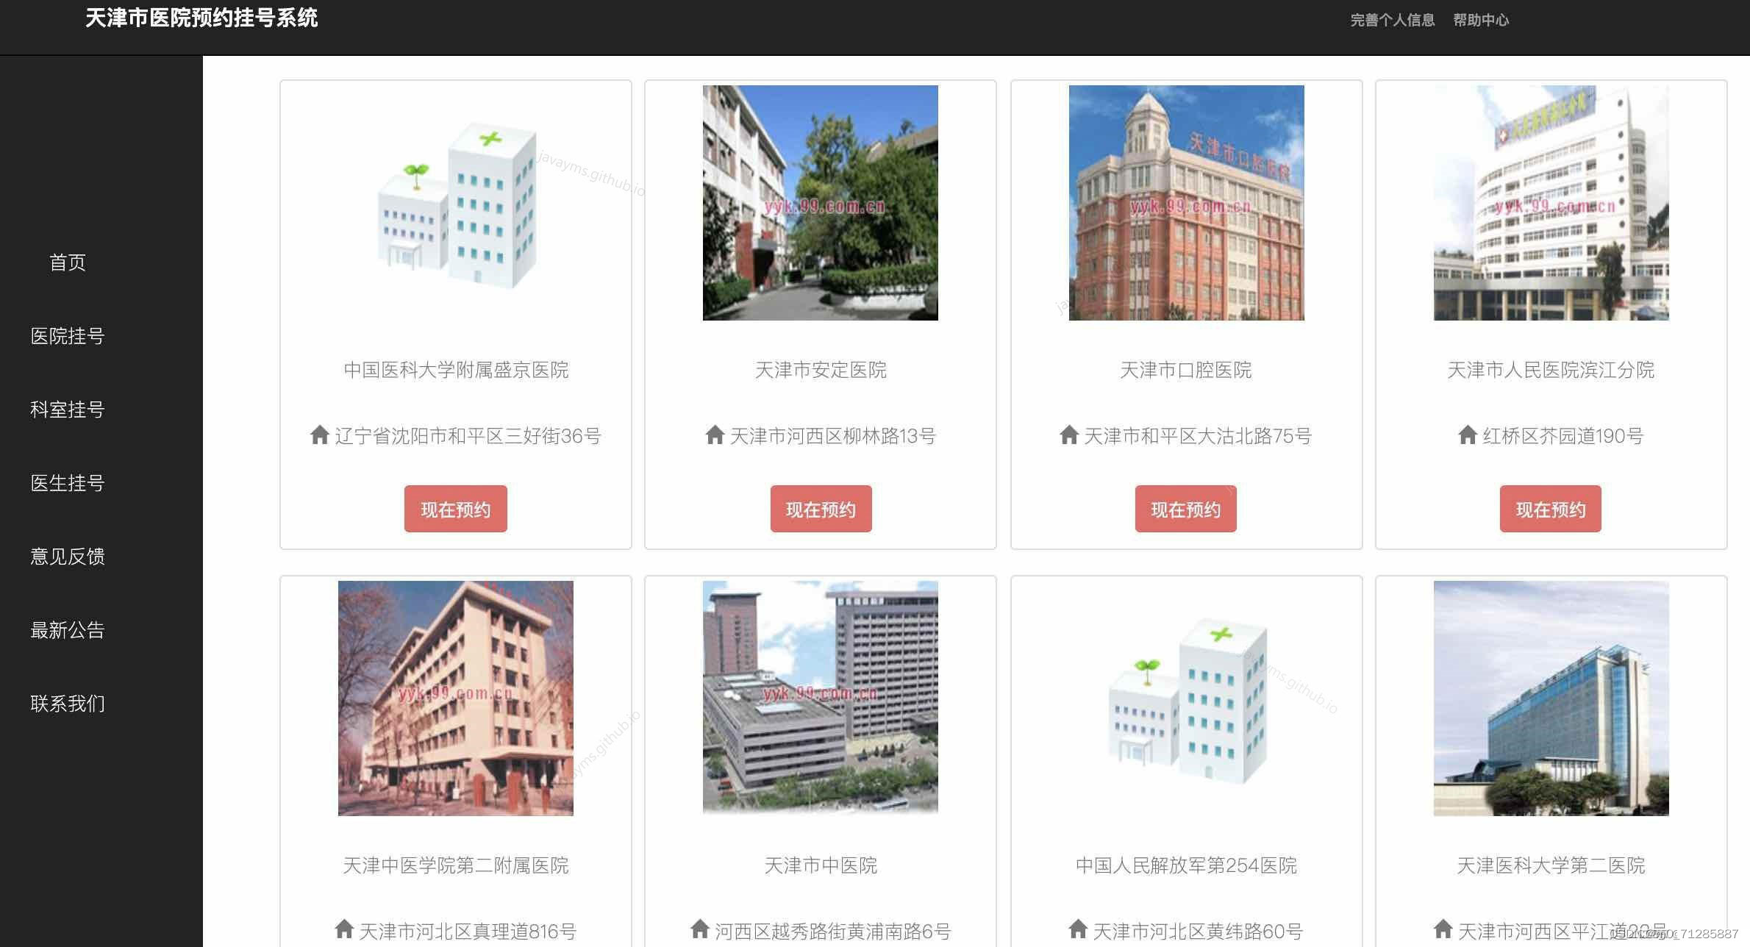Screen dimensions: 1750x947
Task: Click the home address icon beside 辽宁省沈阳市和平区三好街36号
Action: pyautogui.click(x=321, y=435)
